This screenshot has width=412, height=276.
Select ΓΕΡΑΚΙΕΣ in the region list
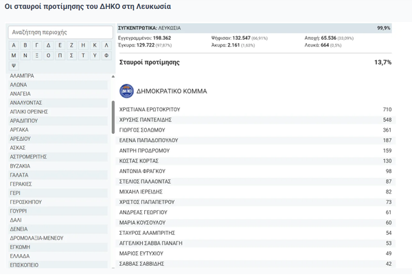58,184
